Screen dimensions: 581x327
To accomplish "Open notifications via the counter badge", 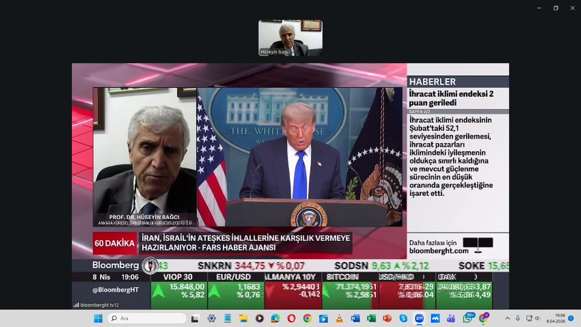I will [x=571, y=319].
